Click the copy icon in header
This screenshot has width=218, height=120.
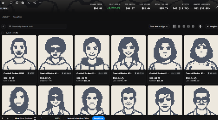click(17, 3)
